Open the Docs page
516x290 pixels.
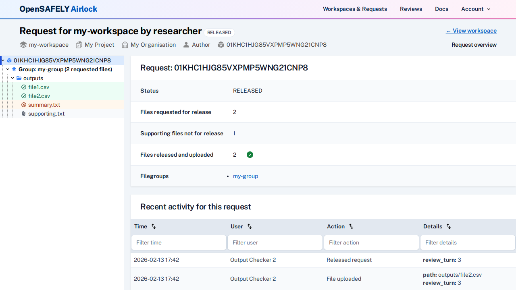pos(441,9)
